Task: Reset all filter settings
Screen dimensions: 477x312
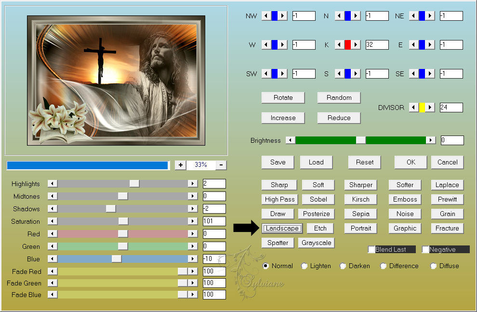Action: tap(364, 162)
